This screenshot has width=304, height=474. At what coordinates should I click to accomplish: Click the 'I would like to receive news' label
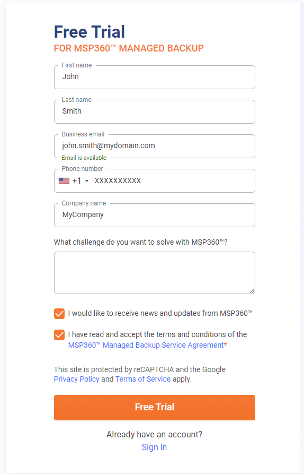tap(160, 314)
